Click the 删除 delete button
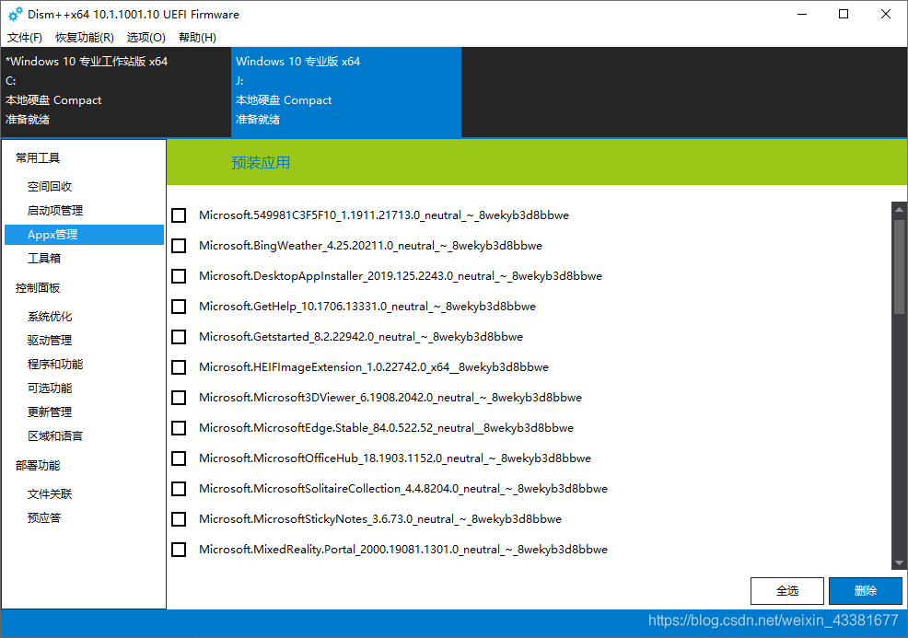 coord(865,590)
